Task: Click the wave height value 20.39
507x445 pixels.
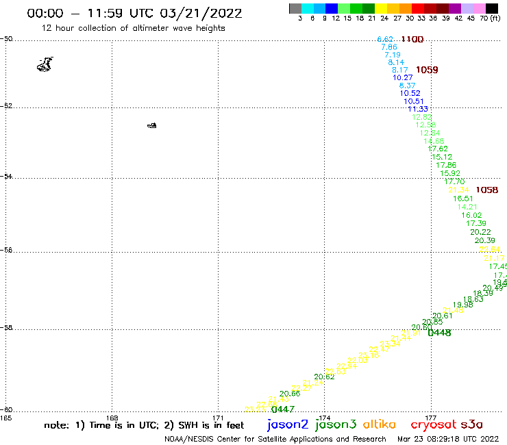Action: 484,240
